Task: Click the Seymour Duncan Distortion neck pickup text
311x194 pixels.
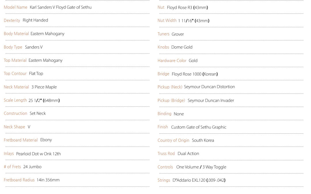Action: pyautogui.click(x=209, y=87)
